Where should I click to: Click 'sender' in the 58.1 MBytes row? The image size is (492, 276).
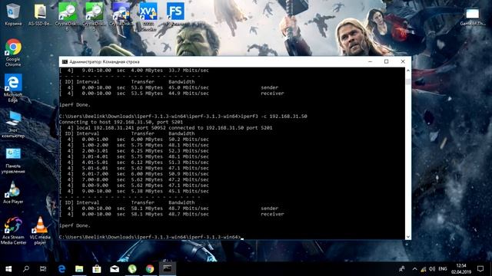pos(270,209)
